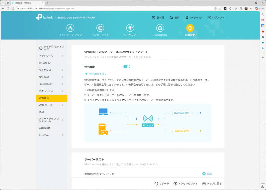The height and width of the screenshot is (190, 266).
Task: Click the '接続済みVPNサーバー： 0' text
Action: [99, 174]
